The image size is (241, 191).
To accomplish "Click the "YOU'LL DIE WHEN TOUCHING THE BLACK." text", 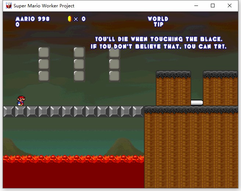I will 159,39.
